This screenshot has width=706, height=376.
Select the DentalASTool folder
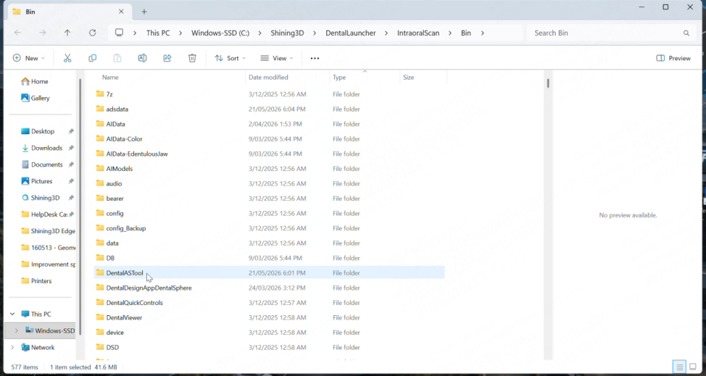pos(125,272)
